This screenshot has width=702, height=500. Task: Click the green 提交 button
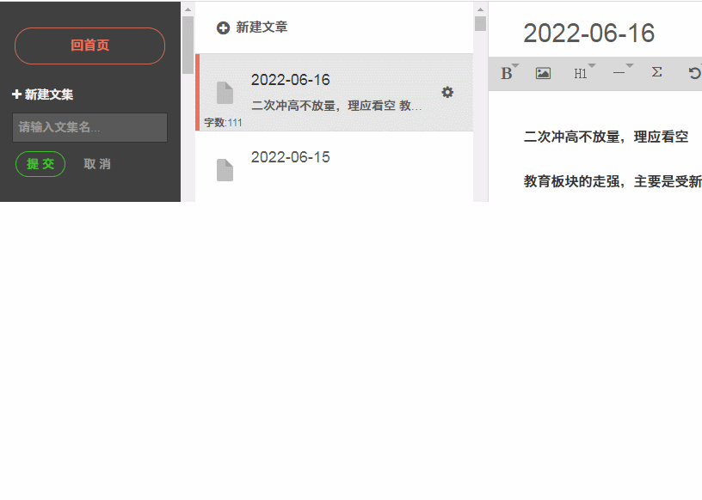click(40, 164)
